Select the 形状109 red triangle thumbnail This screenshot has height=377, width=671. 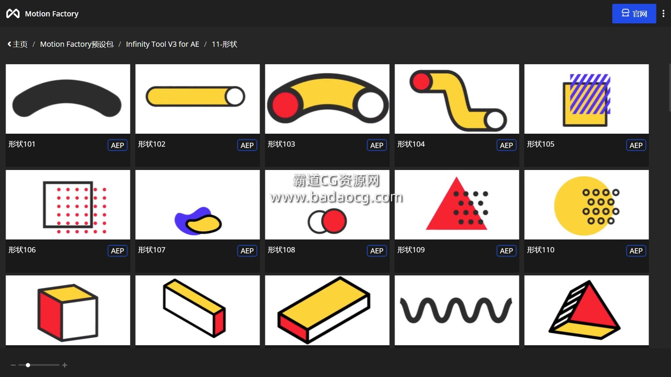(457, 205)
